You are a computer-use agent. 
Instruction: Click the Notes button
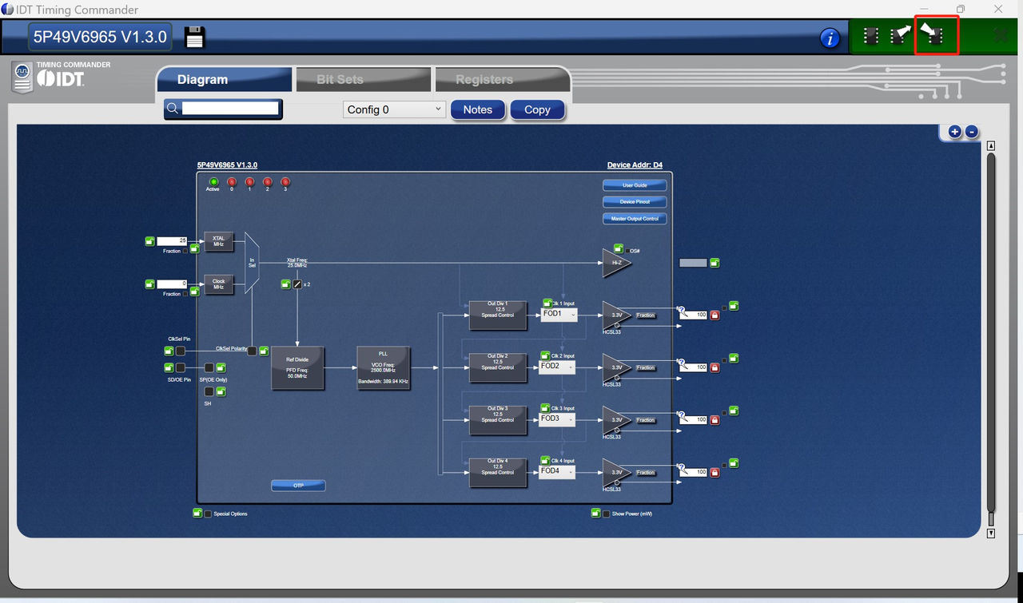point(478,109)
